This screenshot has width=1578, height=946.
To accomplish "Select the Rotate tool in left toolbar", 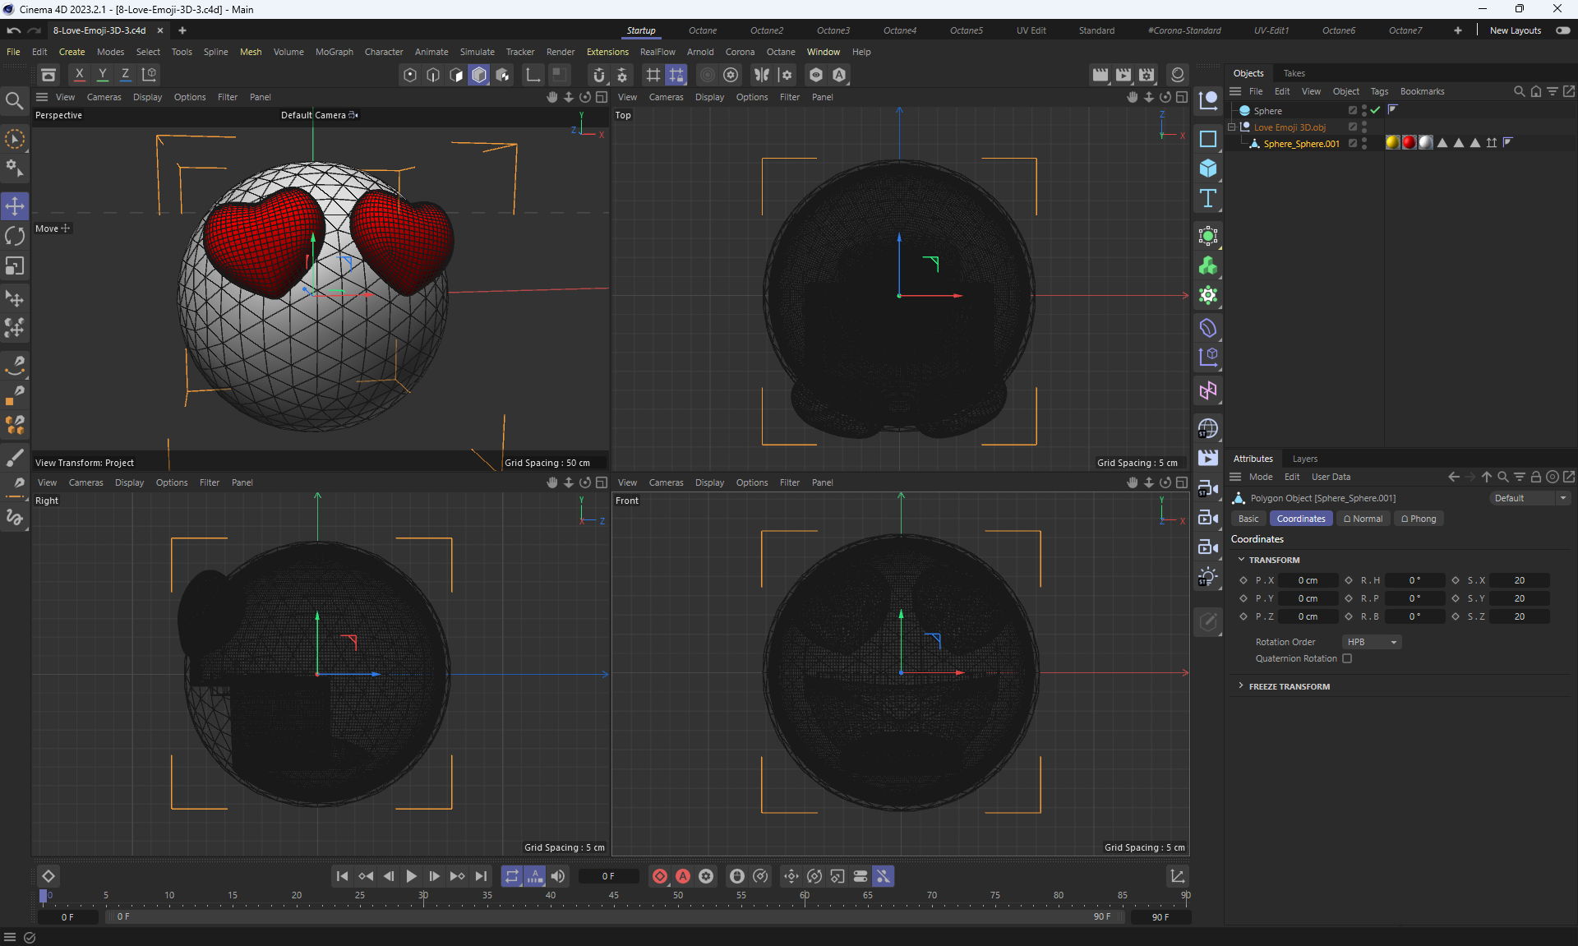I will 15,236.
